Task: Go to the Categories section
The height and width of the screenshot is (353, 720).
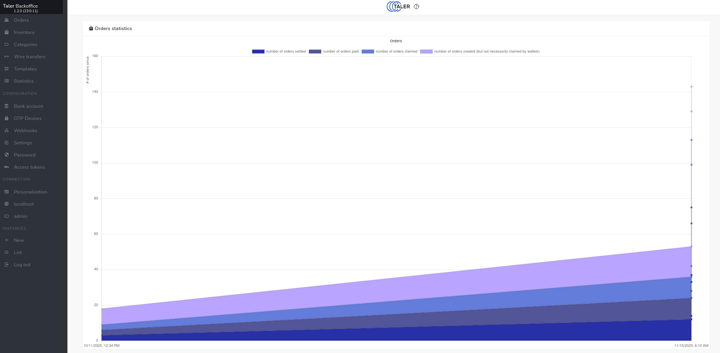Action: (x=26, y=45)
